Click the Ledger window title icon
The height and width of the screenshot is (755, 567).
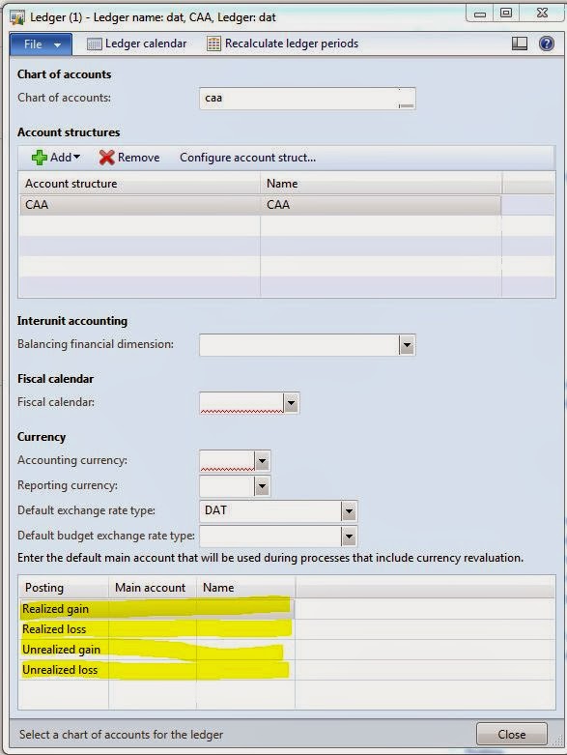click(17, 17)
